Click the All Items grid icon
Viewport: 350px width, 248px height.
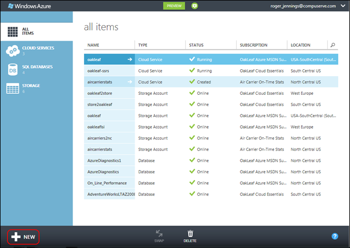pos(13,31)
